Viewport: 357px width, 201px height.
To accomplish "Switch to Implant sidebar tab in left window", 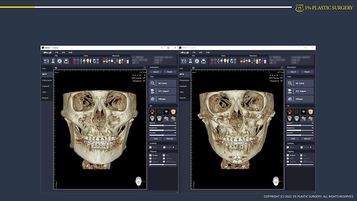I will click(47, 87).
